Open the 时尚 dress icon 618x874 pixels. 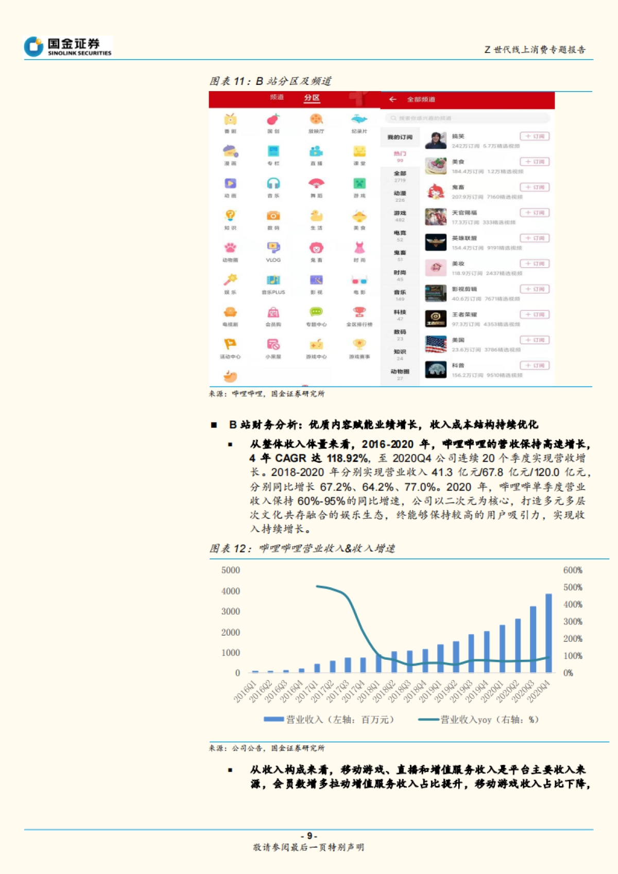359,248
